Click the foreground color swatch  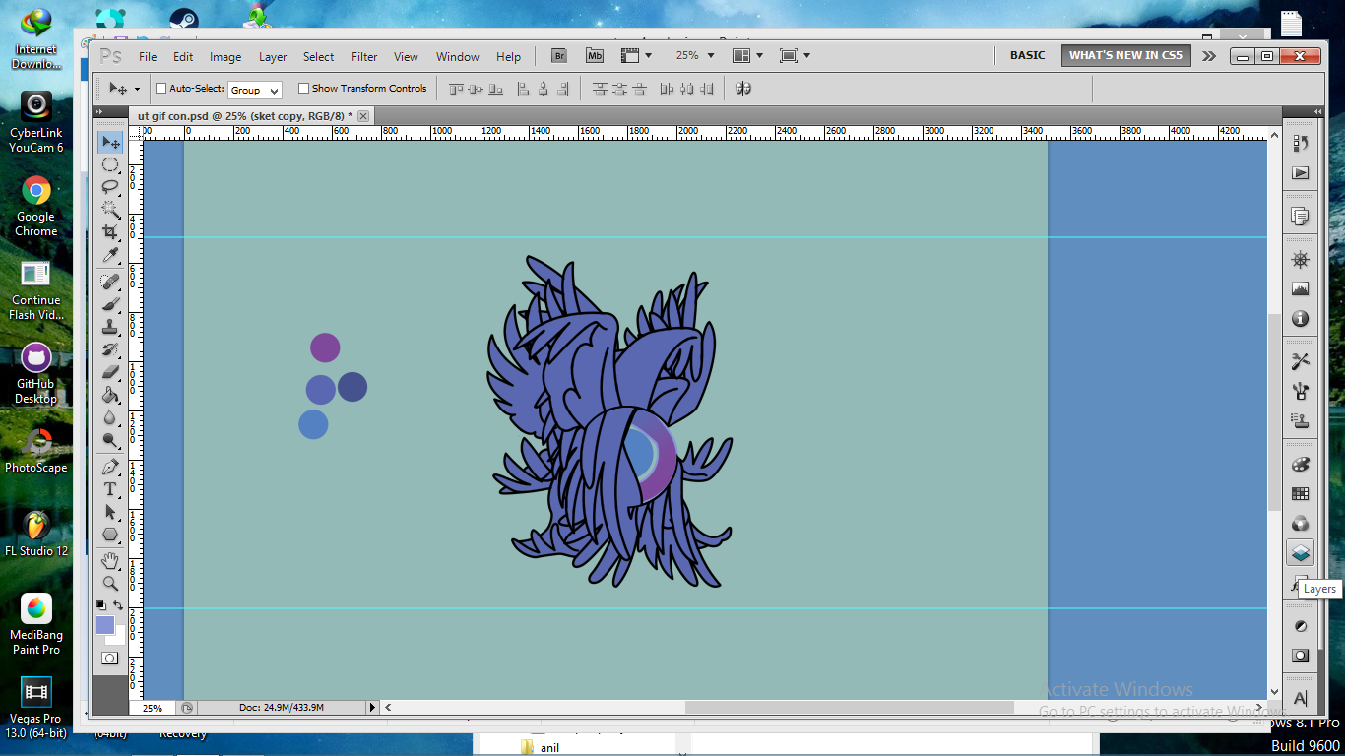[105, 625]
